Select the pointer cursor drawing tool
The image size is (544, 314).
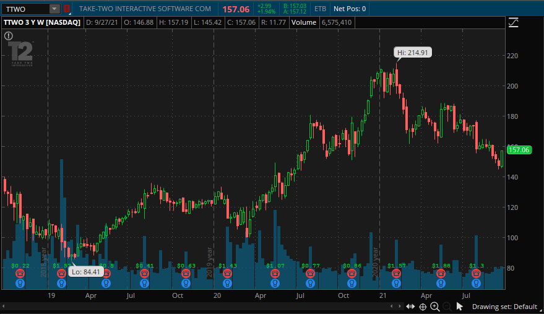[460, 307]
